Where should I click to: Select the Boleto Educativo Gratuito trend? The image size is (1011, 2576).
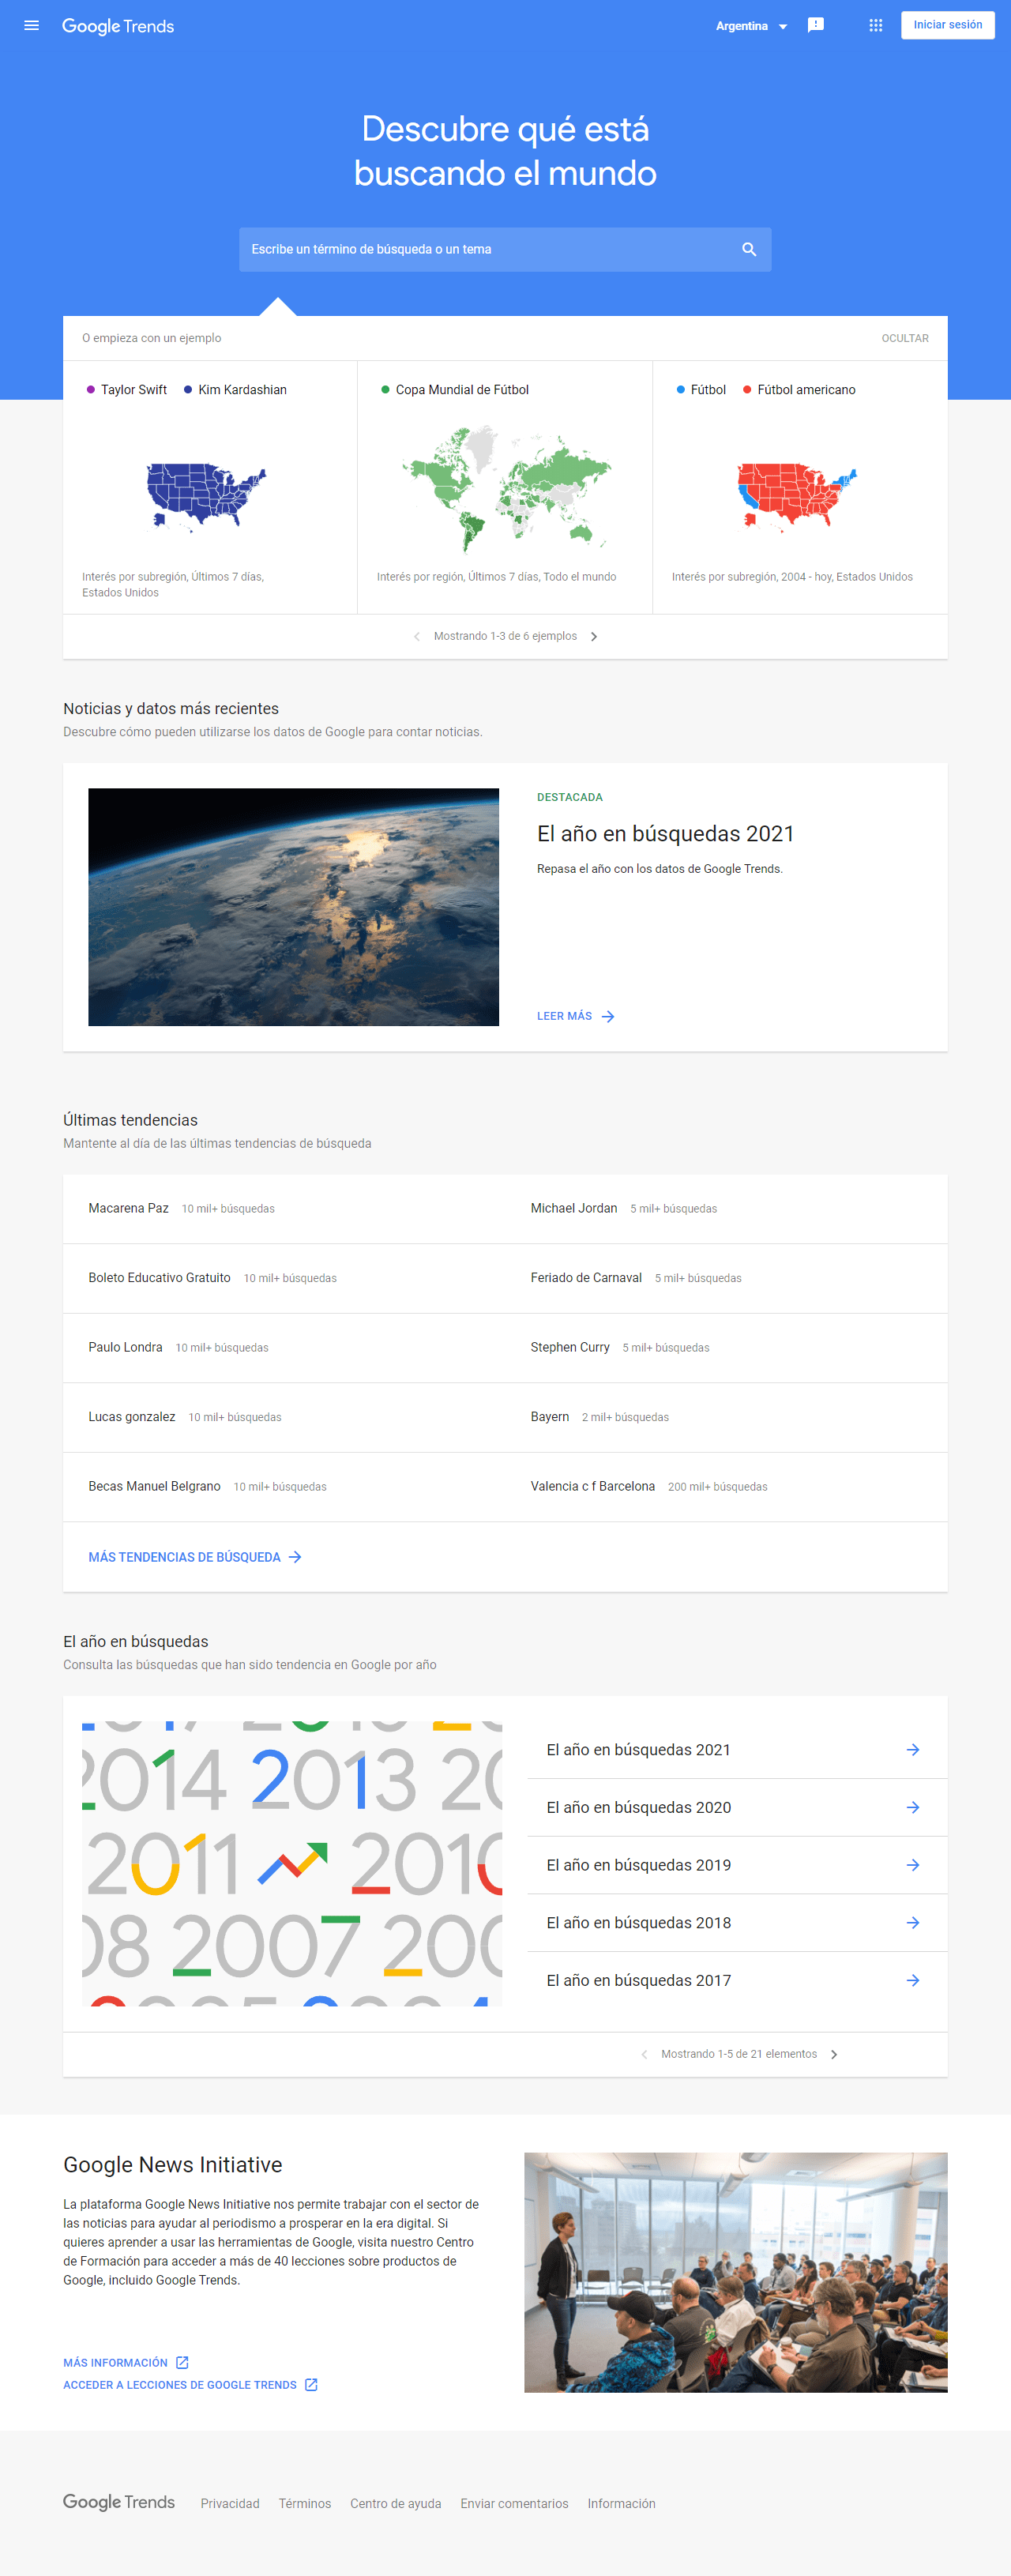click(159, 1277)
